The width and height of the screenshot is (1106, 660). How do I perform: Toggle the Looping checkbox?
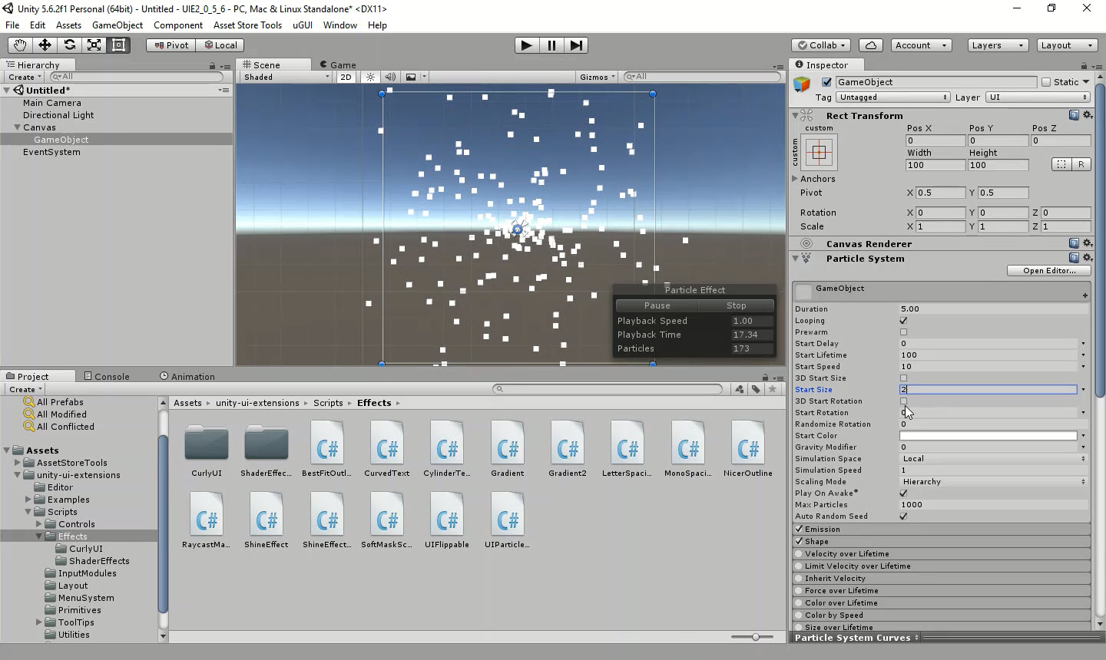coord(903,321)
